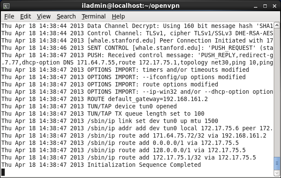Open the Help menu
This screenshot has height=178, width=281.
[118, 16]
